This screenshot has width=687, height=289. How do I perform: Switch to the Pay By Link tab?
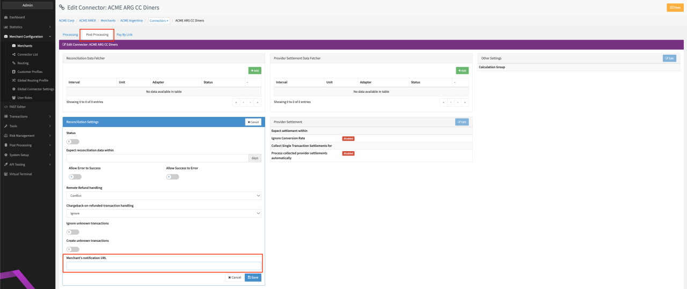point(125,34)
